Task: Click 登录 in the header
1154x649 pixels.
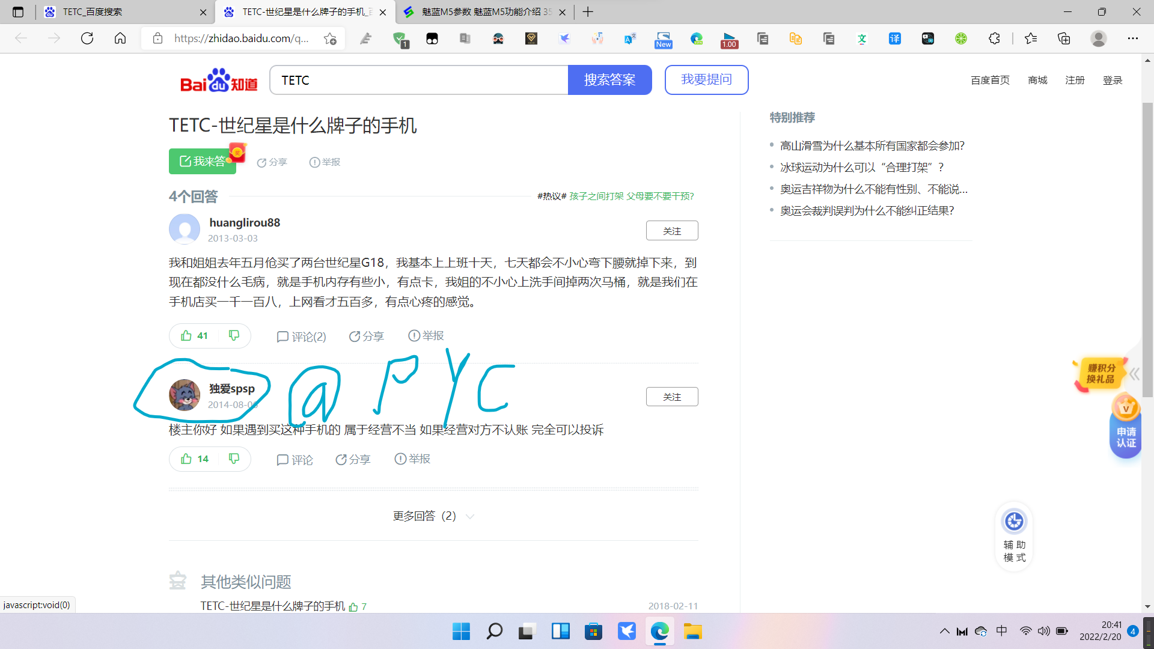Action: click(x=1113, y=81)
